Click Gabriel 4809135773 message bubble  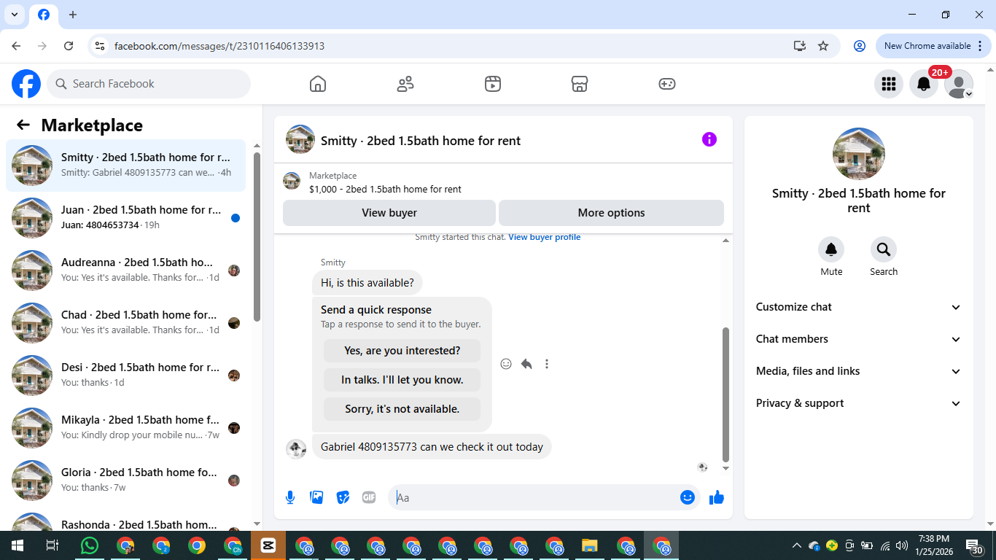[x=432, y=447]
